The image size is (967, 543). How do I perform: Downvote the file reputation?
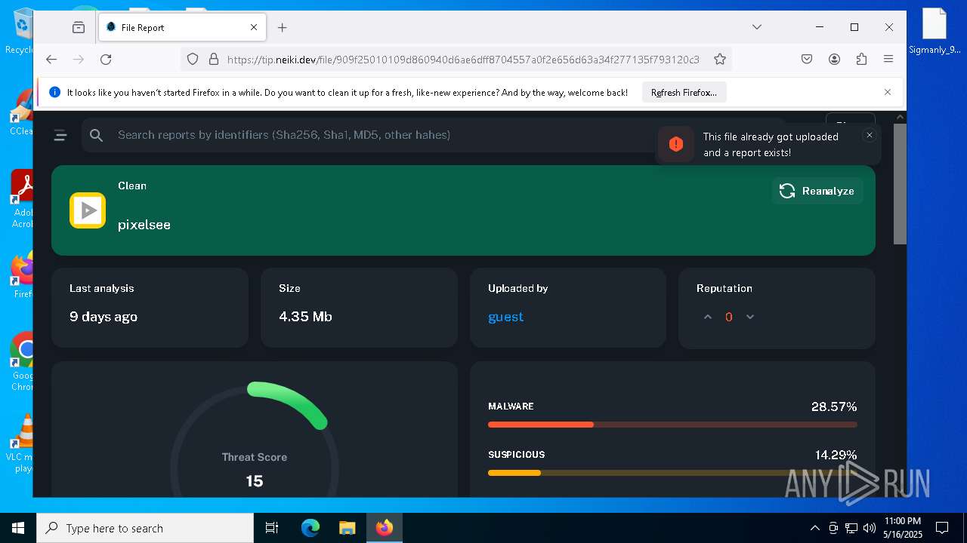click(x=750, y=317)
